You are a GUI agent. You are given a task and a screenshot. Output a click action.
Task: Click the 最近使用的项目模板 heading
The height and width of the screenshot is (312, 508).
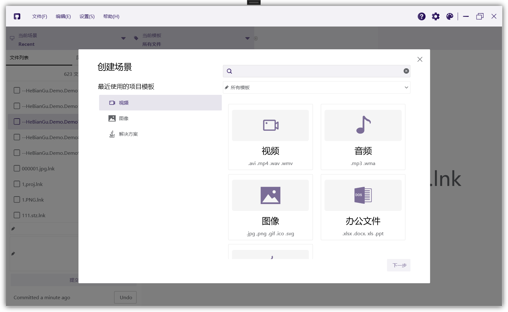coord(126,86)
